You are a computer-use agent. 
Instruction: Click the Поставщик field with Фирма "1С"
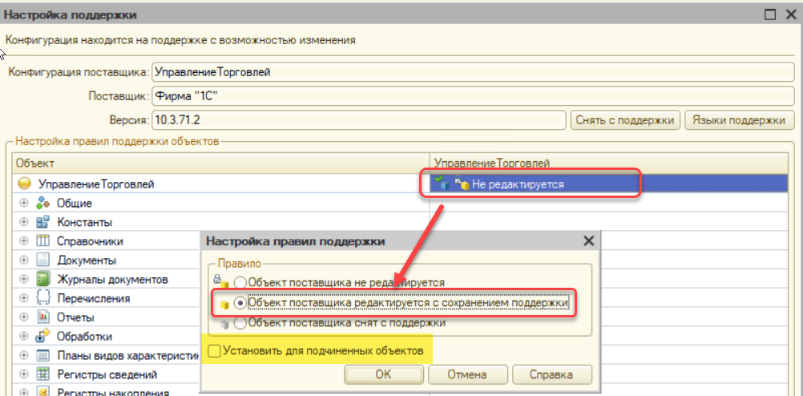pos(473,96)
